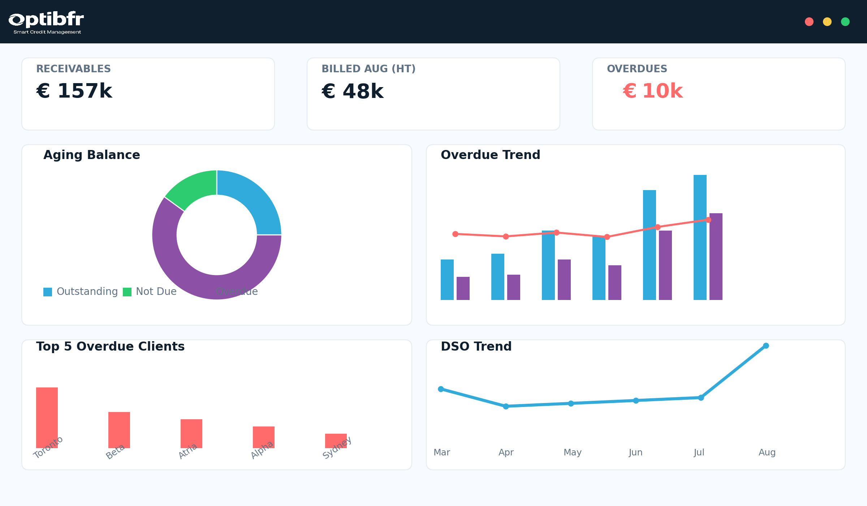Click the green Not Due legend swatch
This screenshot has height=506, width=867.
click(127, 292)
